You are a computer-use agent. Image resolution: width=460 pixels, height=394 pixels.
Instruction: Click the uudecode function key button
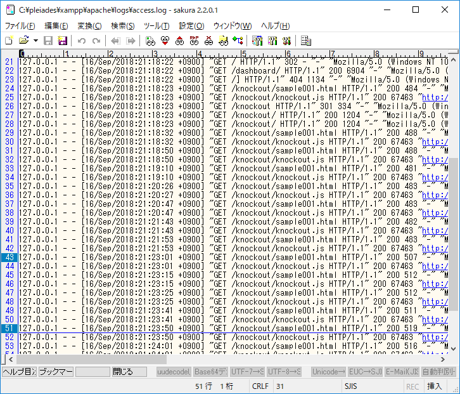[x=174, y=372]
